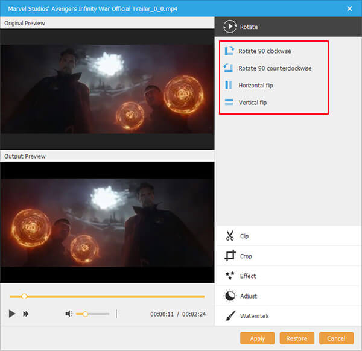Image resolution: width=362 pixels, height=351 pixels.
Task: Click the Crop tool icon
Action: point(230,256)
